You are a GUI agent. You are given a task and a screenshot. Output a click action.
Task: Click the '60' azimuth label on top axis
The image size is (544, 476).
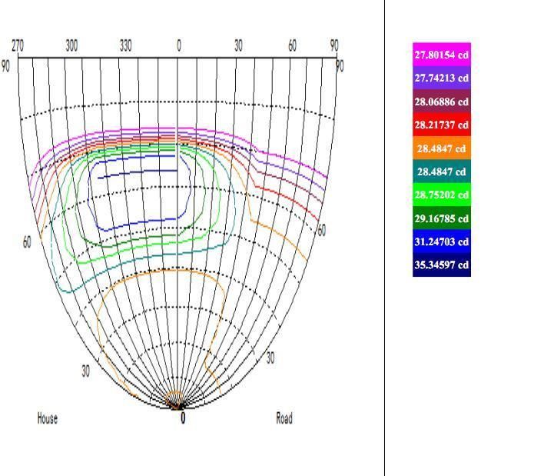click(x=293, y=45)
